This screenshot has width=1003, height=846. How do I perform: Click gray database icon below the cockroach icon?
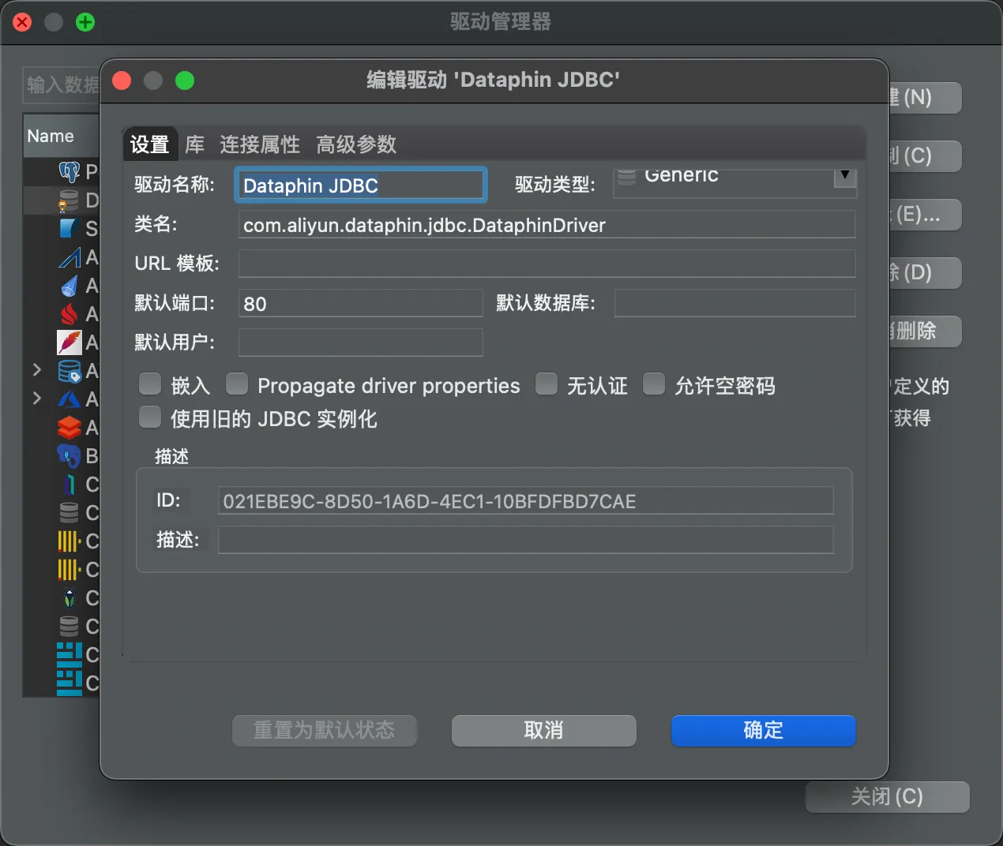pyautogui.click(x=69, y=627)
